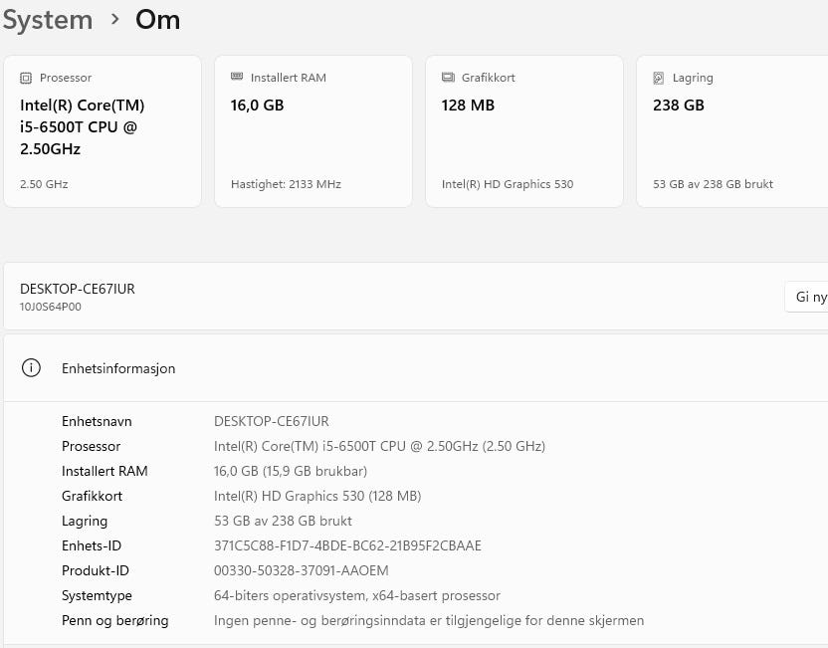Click the breadcrumb chevron after System
Image resolution: width=828 pixels, height=648 pixels.
[114, 20]
